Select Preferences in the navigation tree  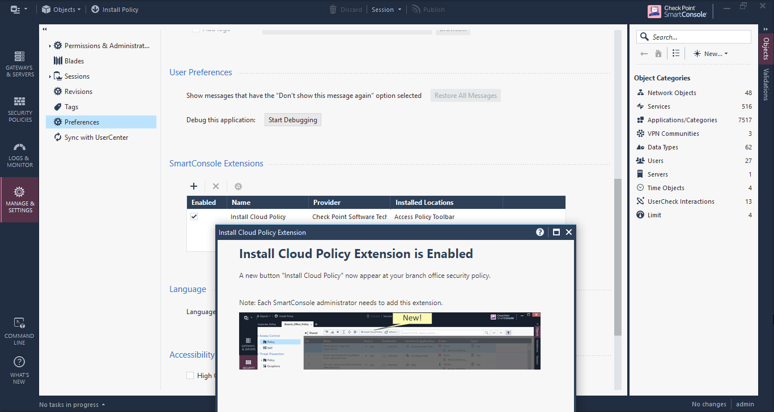101,122
